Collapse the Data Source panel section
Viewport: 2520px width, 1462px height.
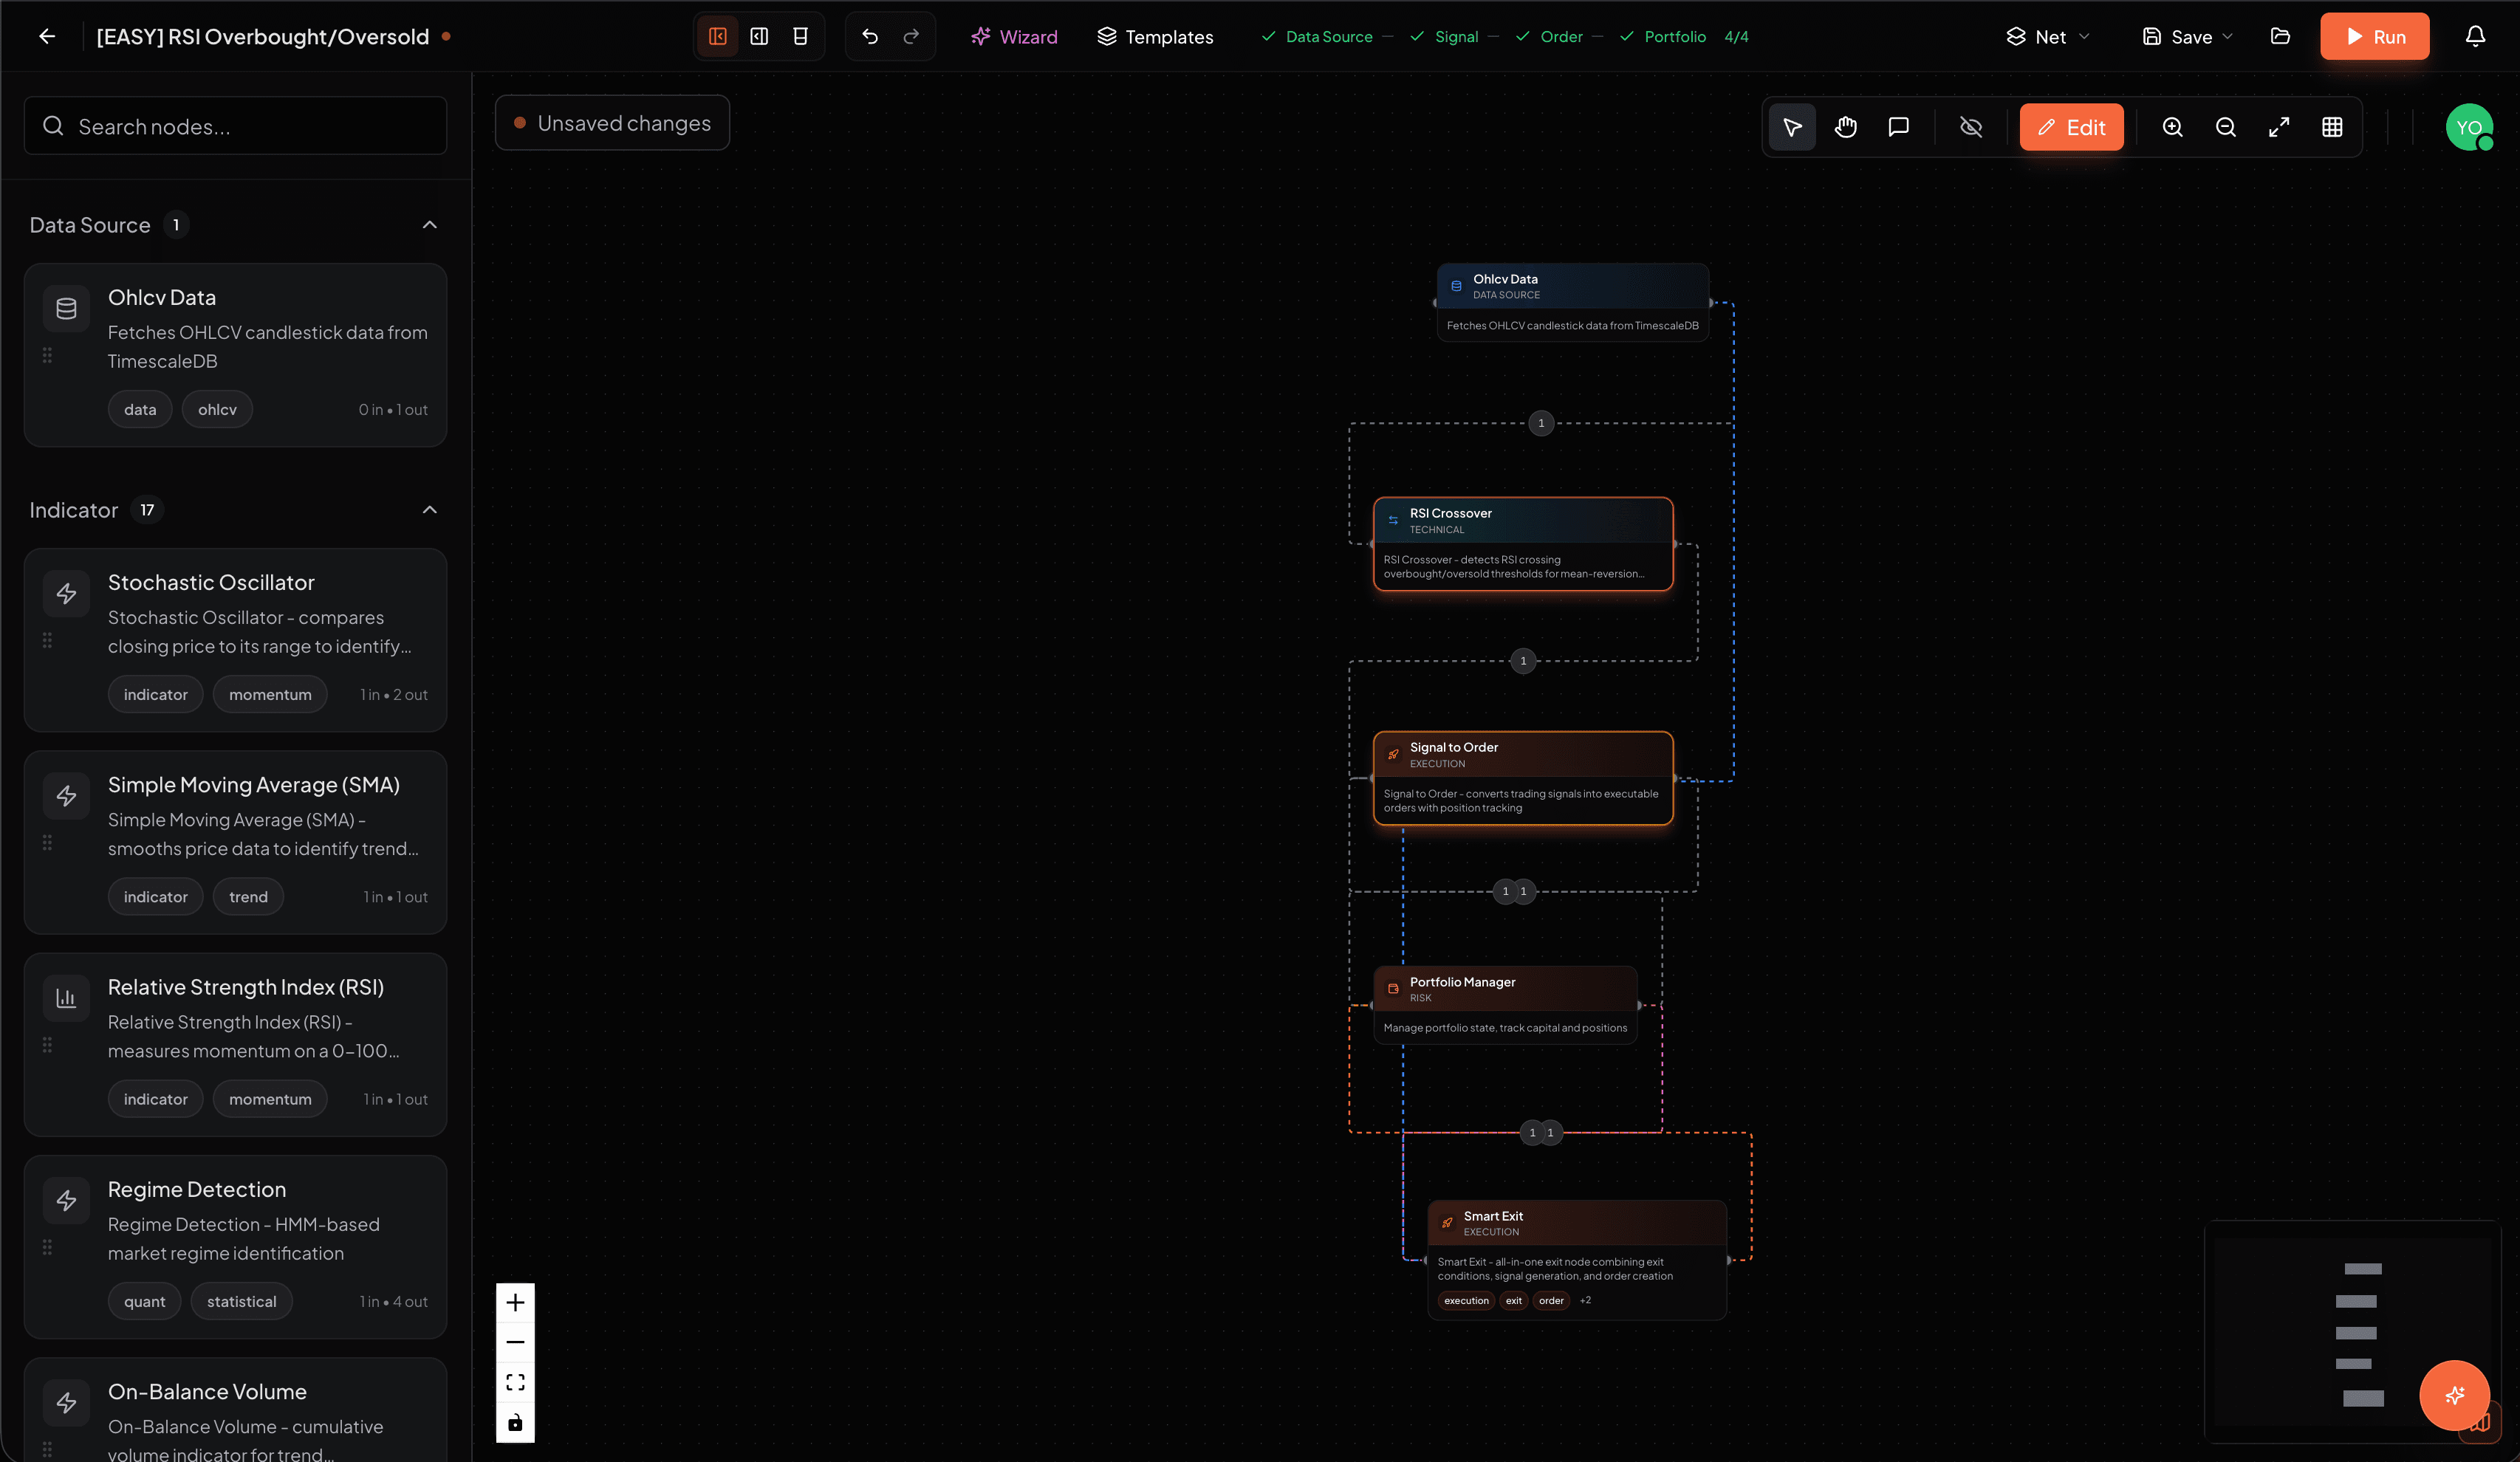(430, 224)
